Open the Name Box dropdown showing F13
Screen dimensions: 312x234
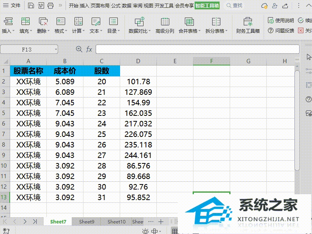click(55, 50)
